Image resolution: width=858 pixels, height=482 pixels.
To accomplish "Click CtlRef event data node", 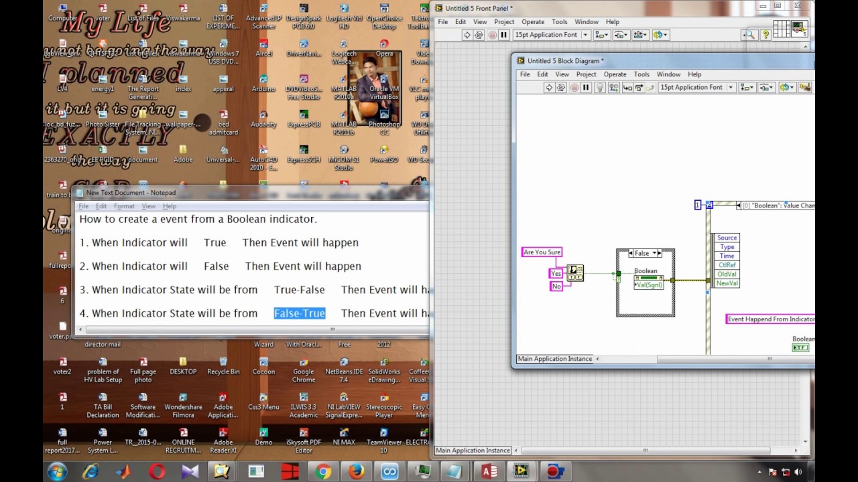I will pos(727,265).
